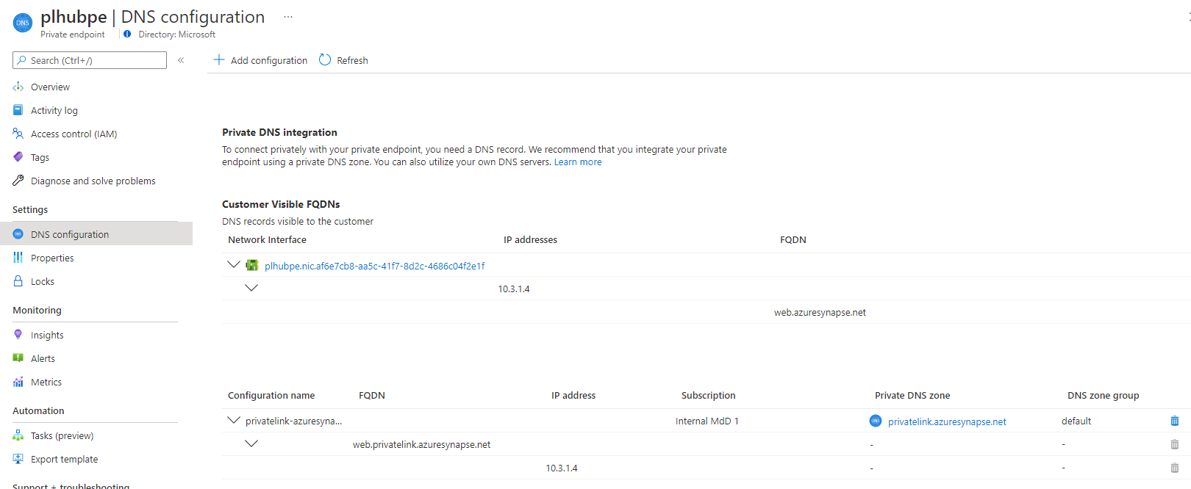Click the Insights lightbulb icon

coord(18,335)
